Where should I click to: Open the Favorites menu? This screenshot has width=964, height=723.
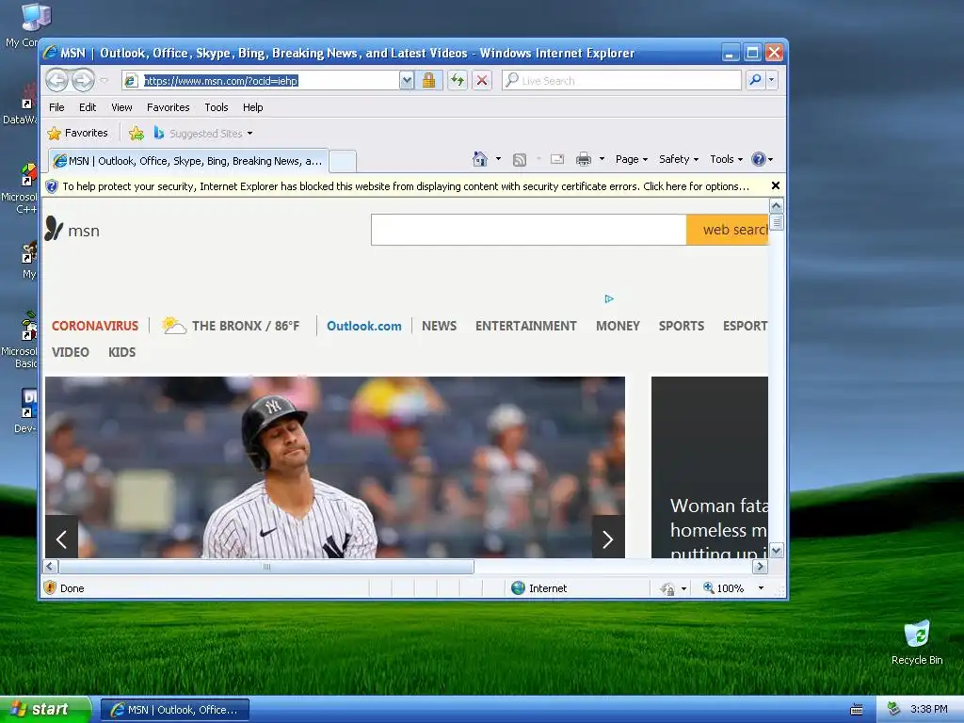(168, 107)
